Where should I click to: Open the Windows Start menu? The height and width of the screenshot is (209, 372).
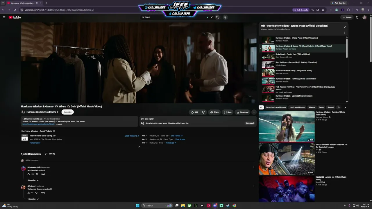pos(137,206)
